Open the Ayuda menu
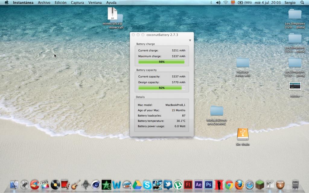Viewport: 309px width, 193px height. click(111, 2)
